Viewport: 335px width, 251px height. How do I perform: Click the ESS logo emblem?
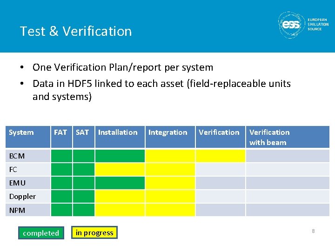291,25
